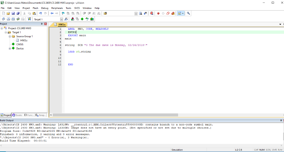Enable or disable breakpoint with the hollow circle icon
The height and width of the screenshot is (152, 284).
(x=163, y=13)
